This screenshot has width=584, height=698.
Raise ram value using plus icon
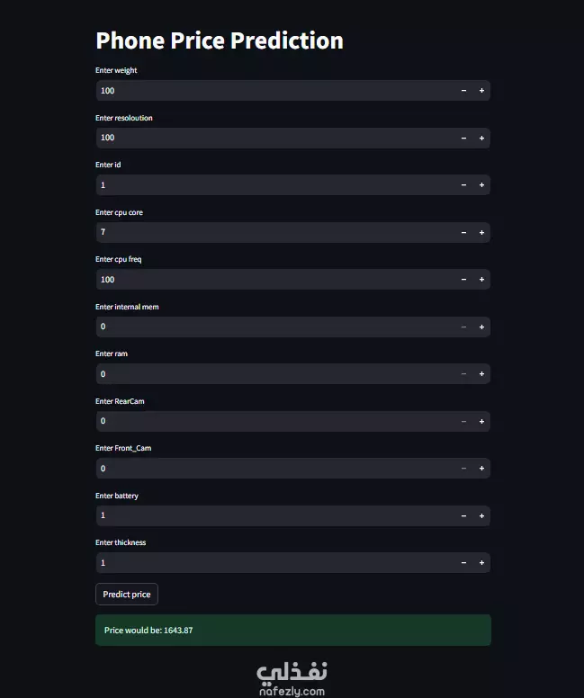pyautogui.click(x=481, y=374)
